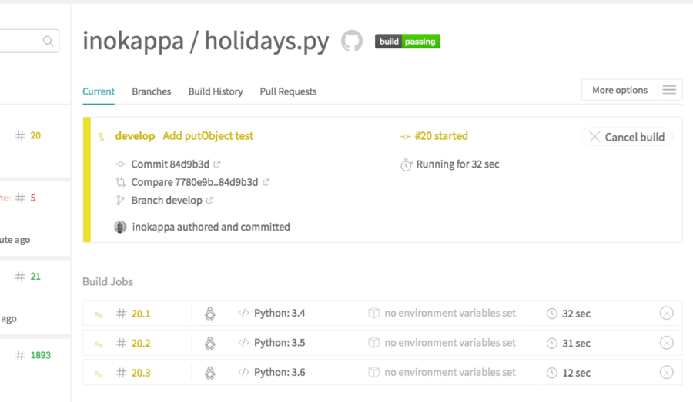Viewport: 693px width, 402px height.
Task: Click the env cube icon in job 20.1 row
Action: (x=374, y=313)
